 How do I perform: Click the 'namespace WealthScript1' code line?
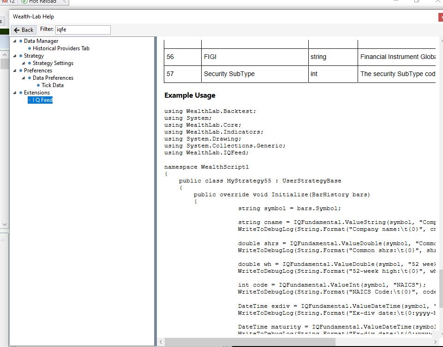[x=207, y=167]
